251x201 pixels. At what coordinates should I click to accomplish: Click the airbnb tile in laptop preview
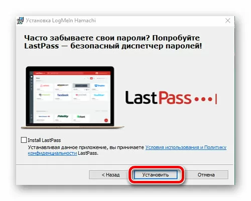(45, 86)
